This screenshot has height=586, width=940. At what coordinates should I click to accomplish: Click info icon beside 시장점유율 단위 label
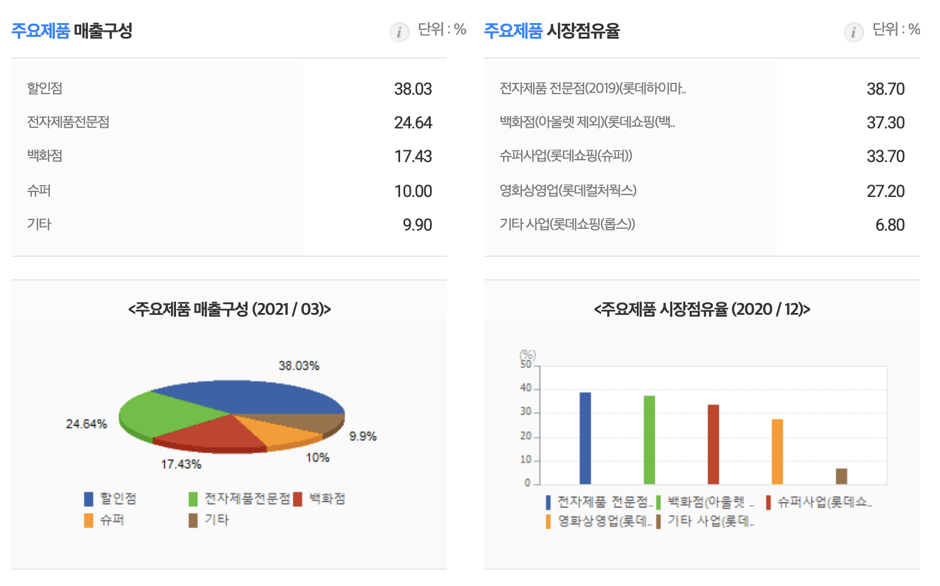pyautogui.click(x=853, y=32)
